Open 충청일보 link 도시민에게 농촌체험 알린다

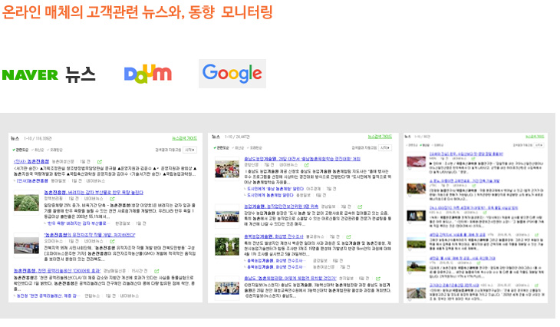point(270,196)
